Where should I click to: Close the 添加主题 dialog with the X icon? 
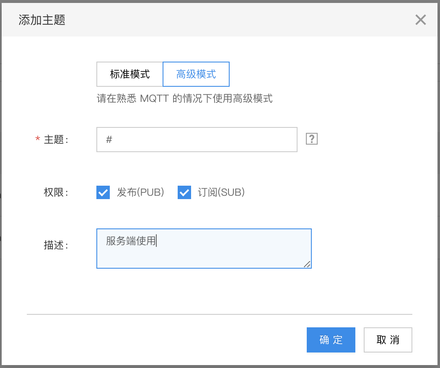420,20
